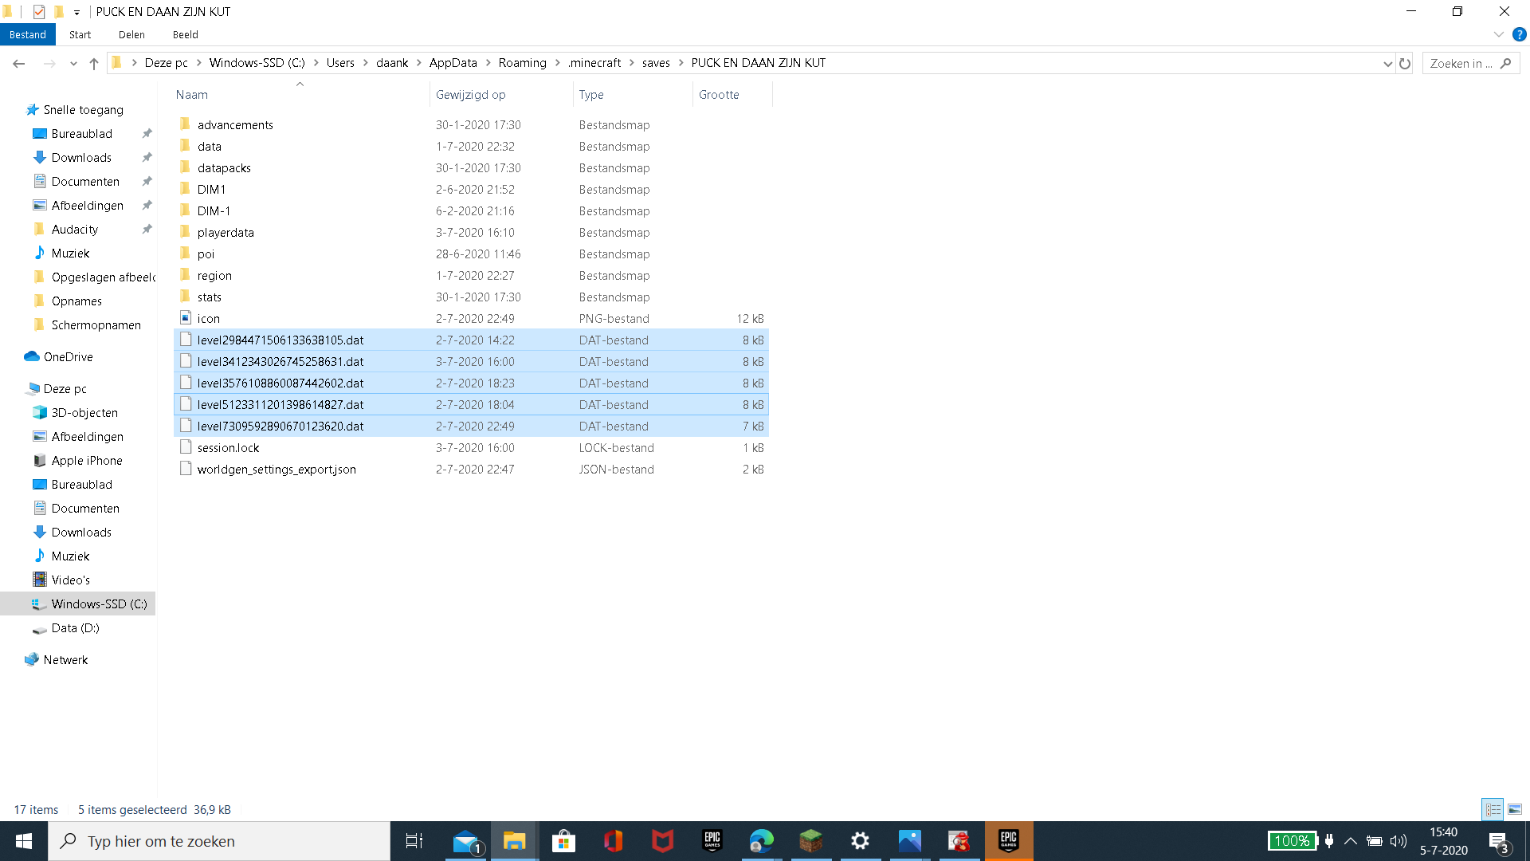Click the saves breadcrumb segment
Screen dimensions: 1530x861
coord(656,63)
